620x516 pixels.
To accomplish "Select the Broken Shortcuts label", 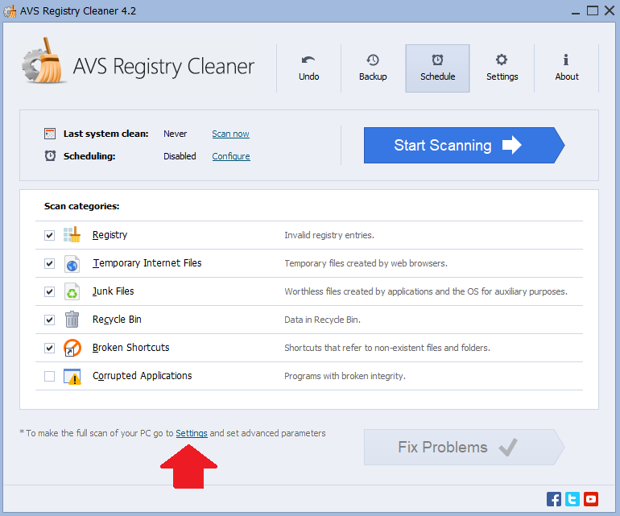I will click(x=131, y=348).
